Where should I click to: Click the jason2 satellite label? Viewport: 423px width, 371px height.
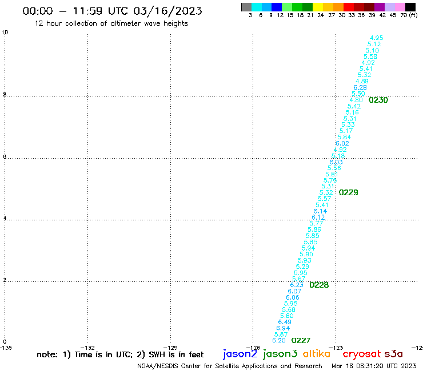[240, 354]
